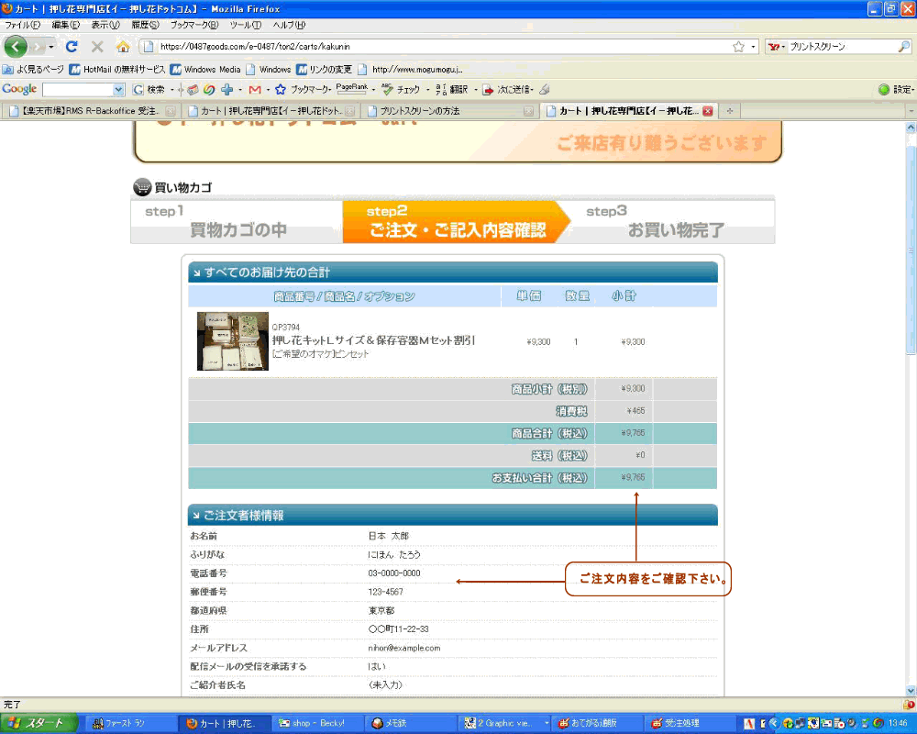
Task: Open the Google toolbar search dropdown
Action: coord(118,90)
